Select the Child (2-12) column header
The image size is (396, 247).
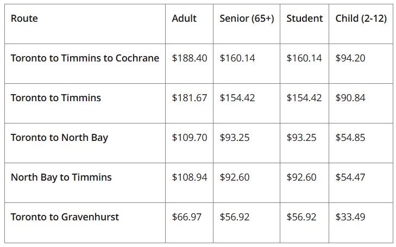tap(361, 18)
